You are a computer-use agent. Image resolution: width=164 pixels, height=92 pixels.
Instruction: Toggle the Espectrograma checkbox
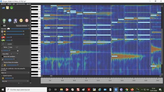2,76
